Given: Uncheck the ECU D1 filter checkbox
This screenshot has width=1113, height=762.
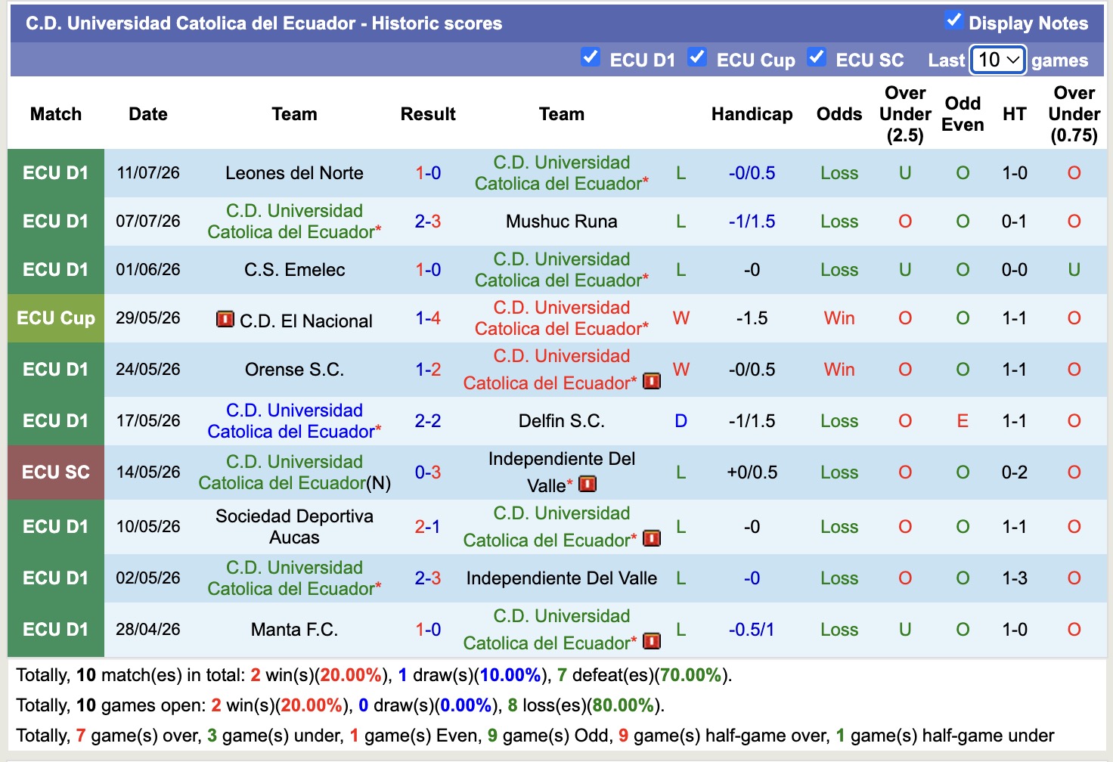Looking at the screenshot, I should tap(591, 57).
